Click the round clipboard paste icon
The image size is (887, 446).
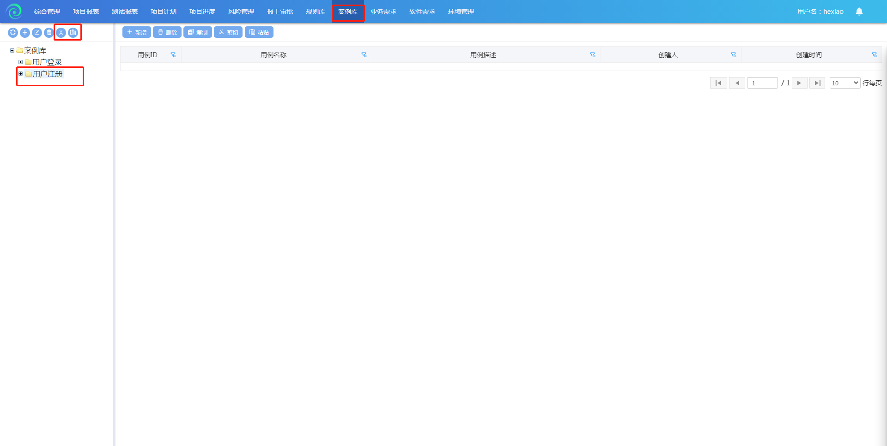pyautogui.click(x=73, y=32)
